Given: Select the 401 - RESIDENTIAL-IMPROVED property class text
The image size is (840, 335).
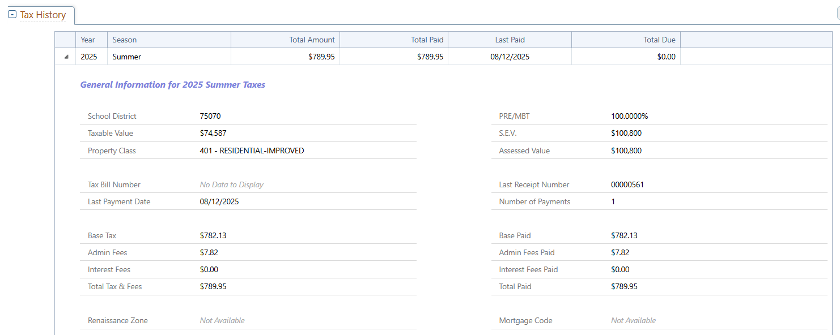Looking at the screenshot, I should click(x=252, y=151).
